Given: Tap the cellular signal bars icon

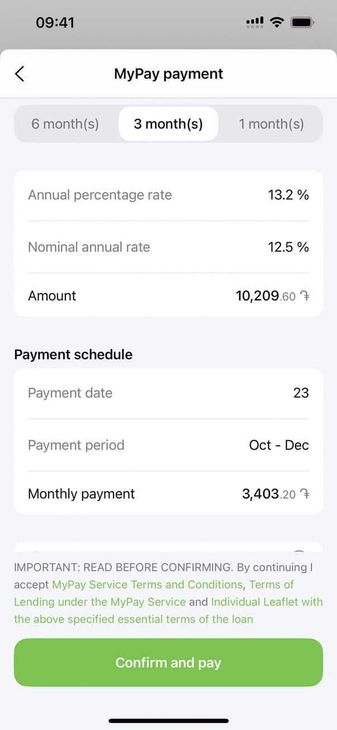Looking at the screenshot, I should pyautogui.click(x=255, y=22).
